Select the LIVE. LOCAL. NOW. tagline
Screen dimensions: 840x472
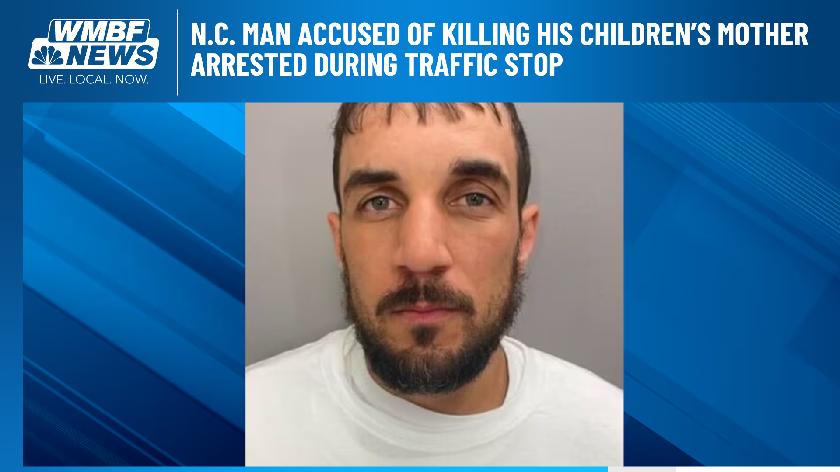pyautogui.click(x=94, y=80)
